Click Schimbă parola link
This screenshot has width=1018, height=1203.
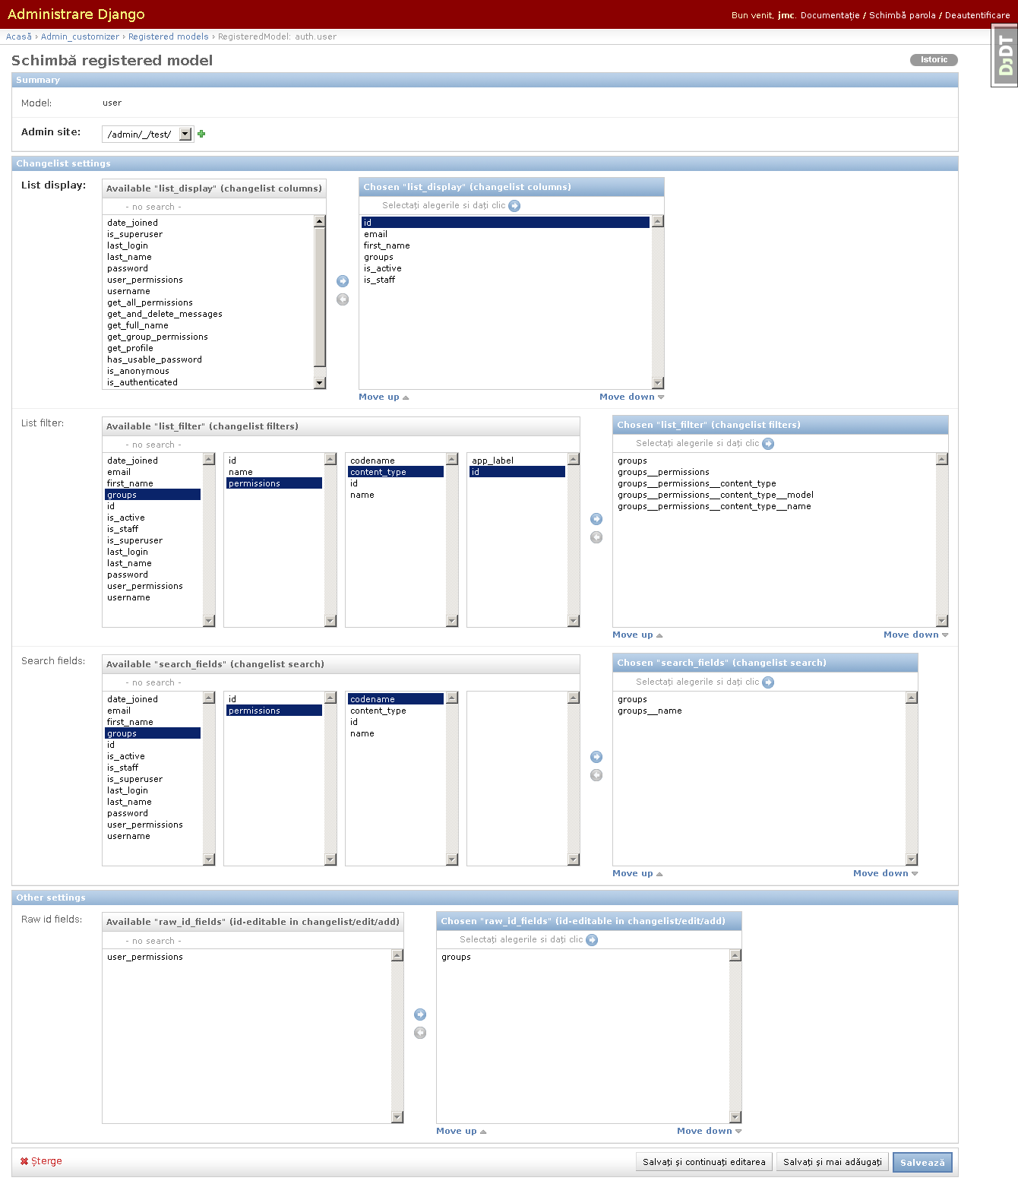point(903,15)
